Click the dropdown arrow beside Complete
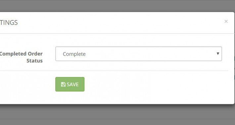The image size is (235, 125). pyautogui.click(x=218, y=54)
